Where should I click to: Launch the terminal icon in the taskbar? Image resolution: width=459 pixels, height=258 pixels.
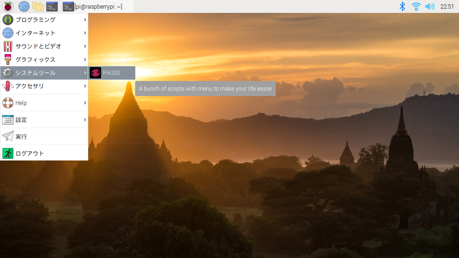pyautogui.click(x=52, y=6)
